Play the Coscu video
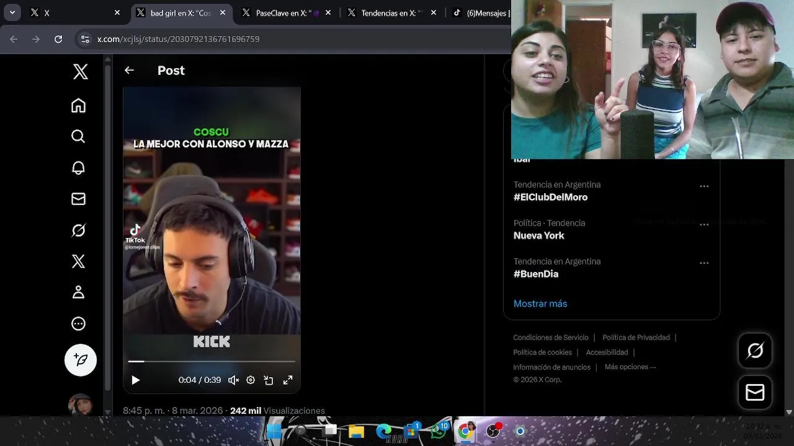794x446 pixels. 136,380
